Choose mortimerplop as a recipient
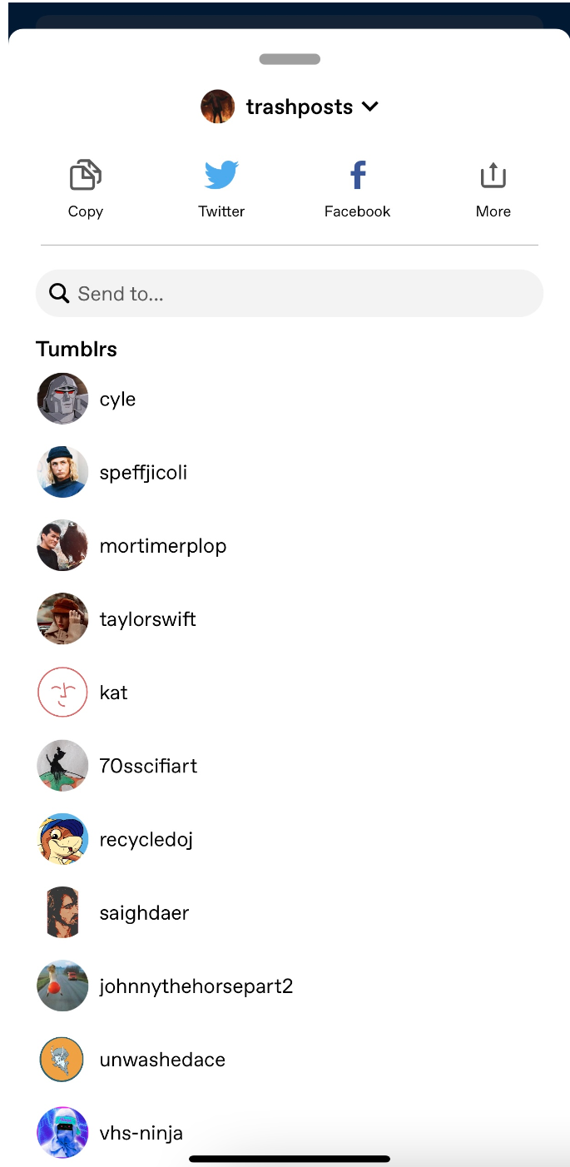Viewport: 570px width, 1167px height. [163, 545]
